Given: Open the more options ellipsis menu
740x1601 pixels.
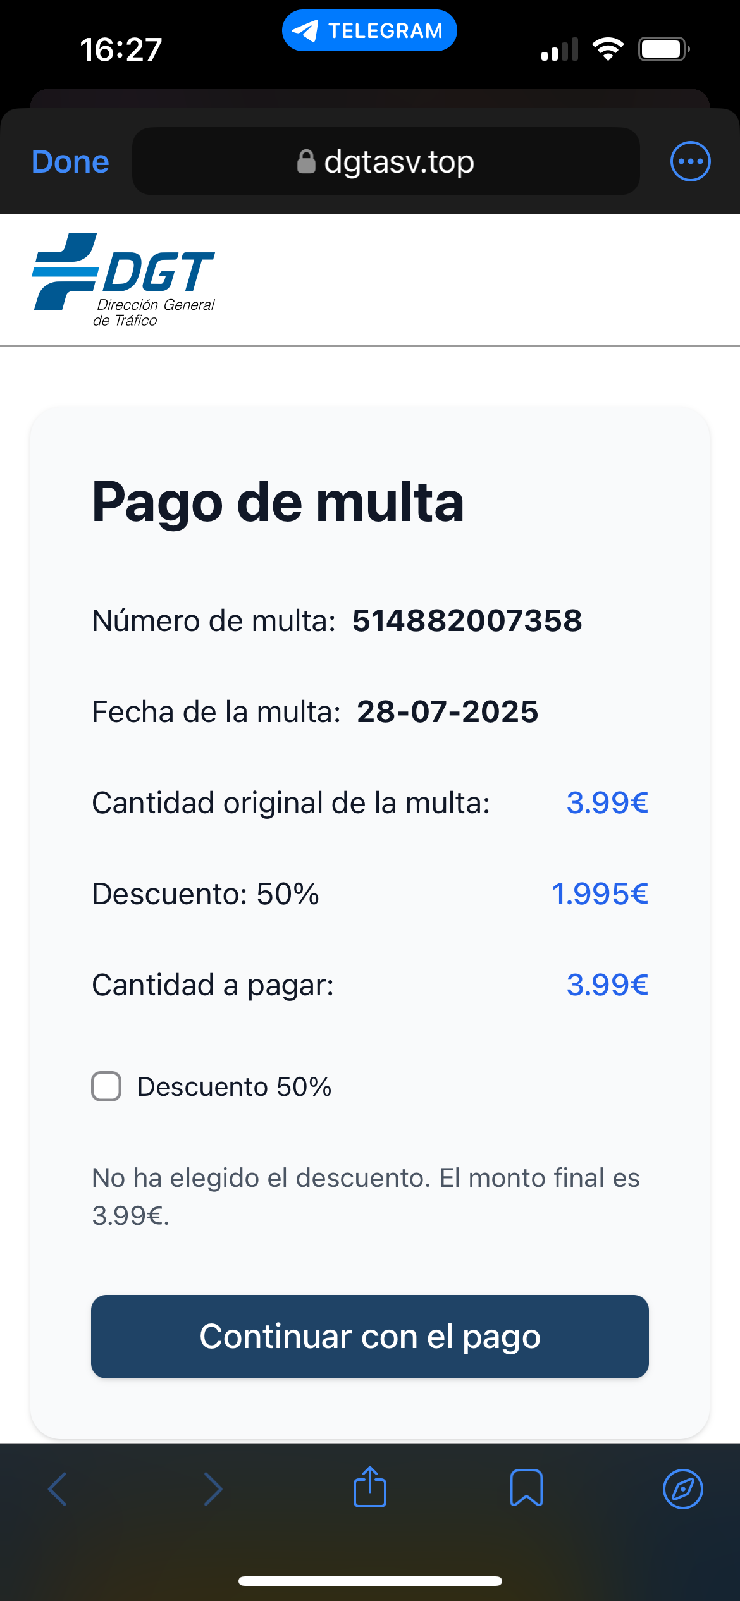Looking at the screenshot, I should pos(690,161).
